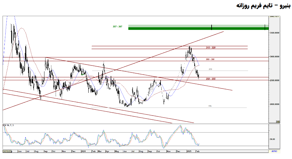This screenshot has height=159, width=292.
Task: Click the gray 196 support level label
Action: (210, 106)
